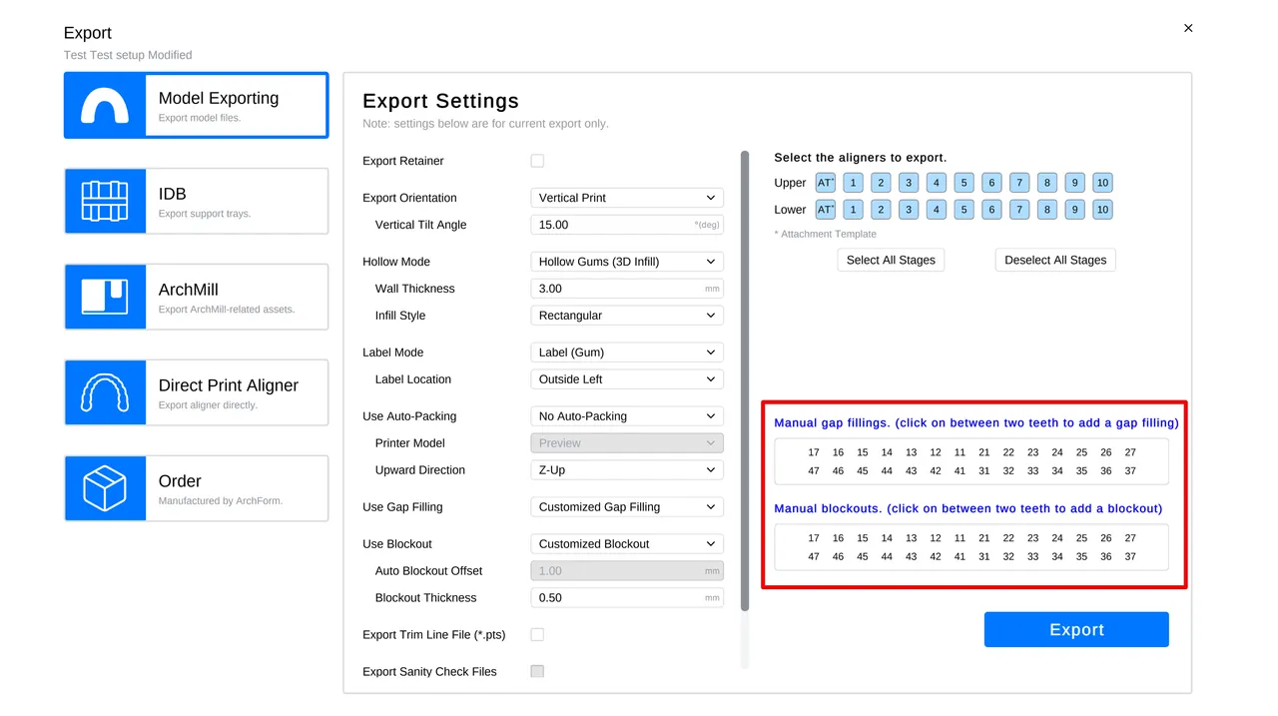
Task: Open the IDB support trays icon
Action: tap(105, 201)
